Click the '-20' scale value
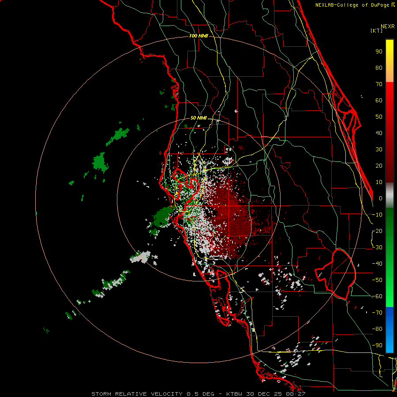Viewport: 397px width, 397px height. [377, 231]
